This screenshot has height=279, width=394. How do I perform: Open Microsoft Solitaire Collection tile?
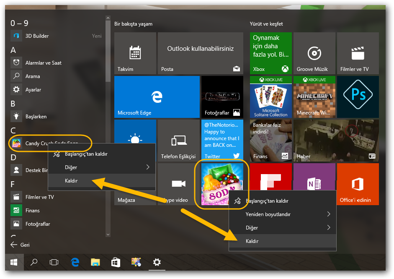[x=271, y=97]
